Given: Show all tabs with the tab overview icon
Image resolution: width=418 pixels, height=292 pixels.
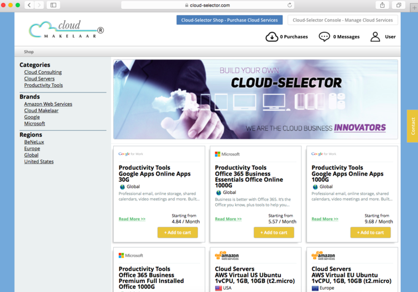Looking at the screenshot, I should [398, 5].
